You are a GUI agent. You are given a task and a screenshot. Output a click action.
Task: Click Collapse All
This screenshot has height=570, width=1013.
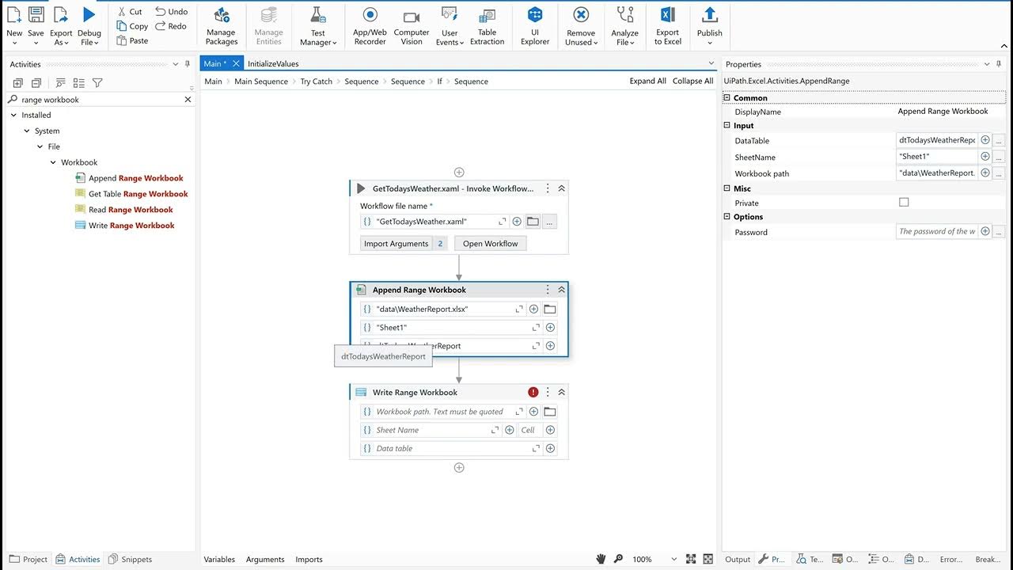(x=692, y=81)
